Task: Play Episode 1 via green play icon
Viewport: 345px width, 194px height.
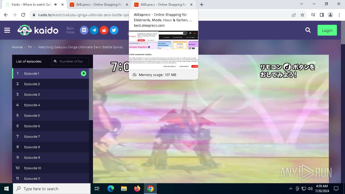Action: pyautogui.click(x=84, y=73)
